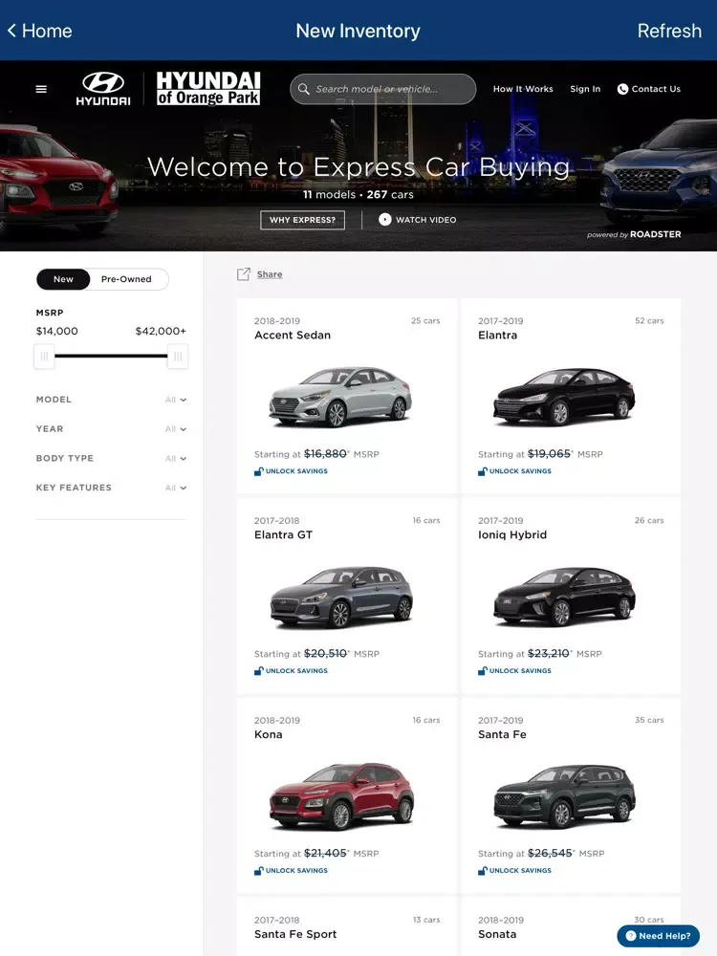Image resolution: width=717 pixels, height=956 pixels.
Task: Click the play icon for Watch Video
Action: pyautogui.click(x=384, y=220)
